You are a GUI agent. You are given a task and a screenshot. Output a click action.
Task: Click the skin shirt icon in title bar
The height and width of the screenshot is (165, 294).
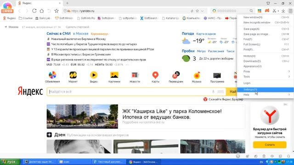click(x=268, y=3)
